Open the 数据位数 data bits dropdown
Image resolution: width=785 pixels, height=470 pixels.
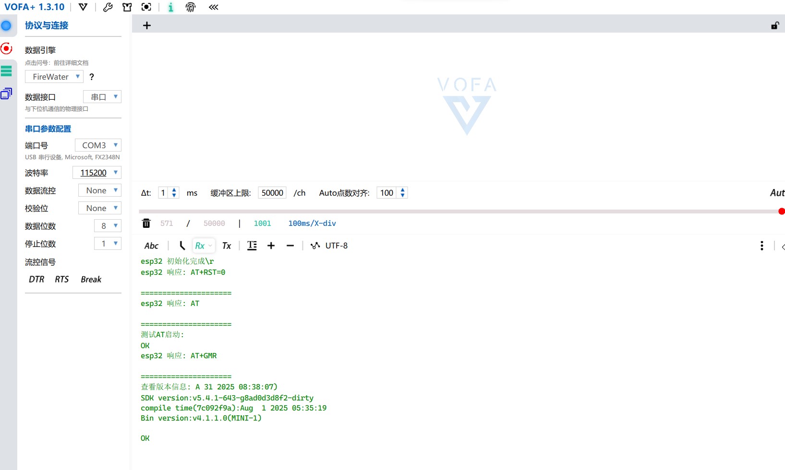coord(108,226)
